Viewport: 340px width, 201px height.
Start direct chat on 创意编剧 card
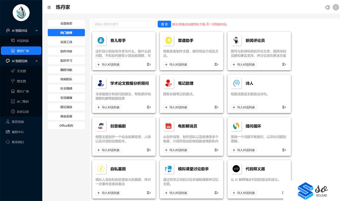(149, 150)
